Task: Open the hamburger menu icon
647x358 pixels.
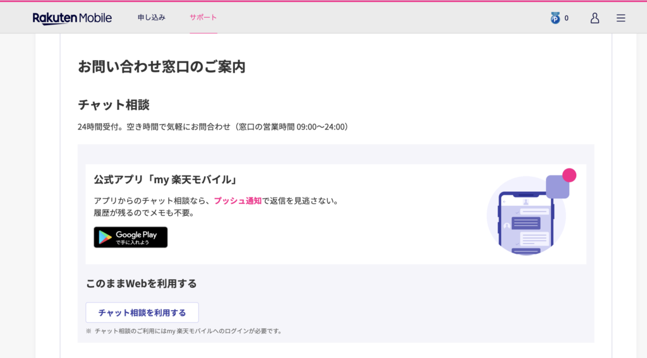Action: pyautogui.click(x=621, y=18)
